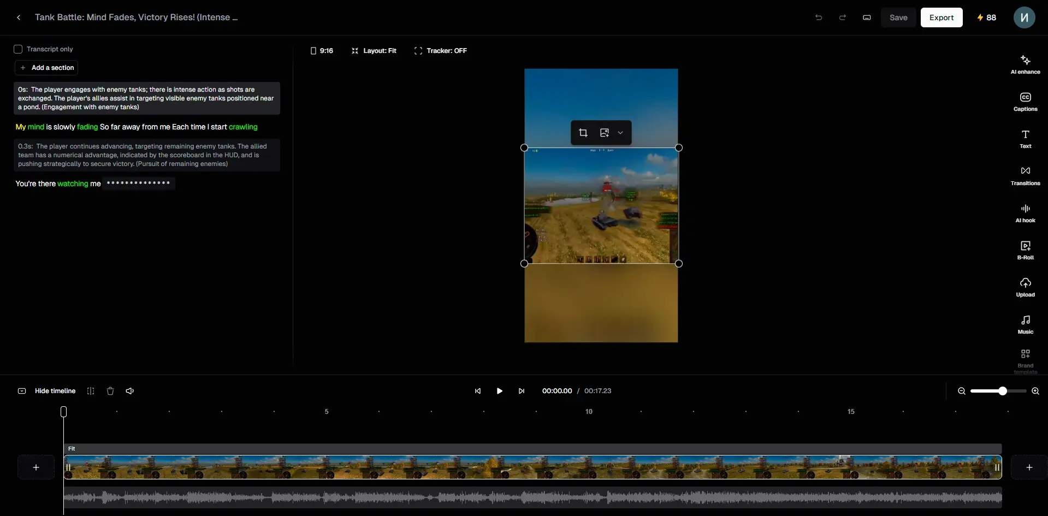
Task: Select the 0.3s scene description block
Action: [x=147, y=155]
